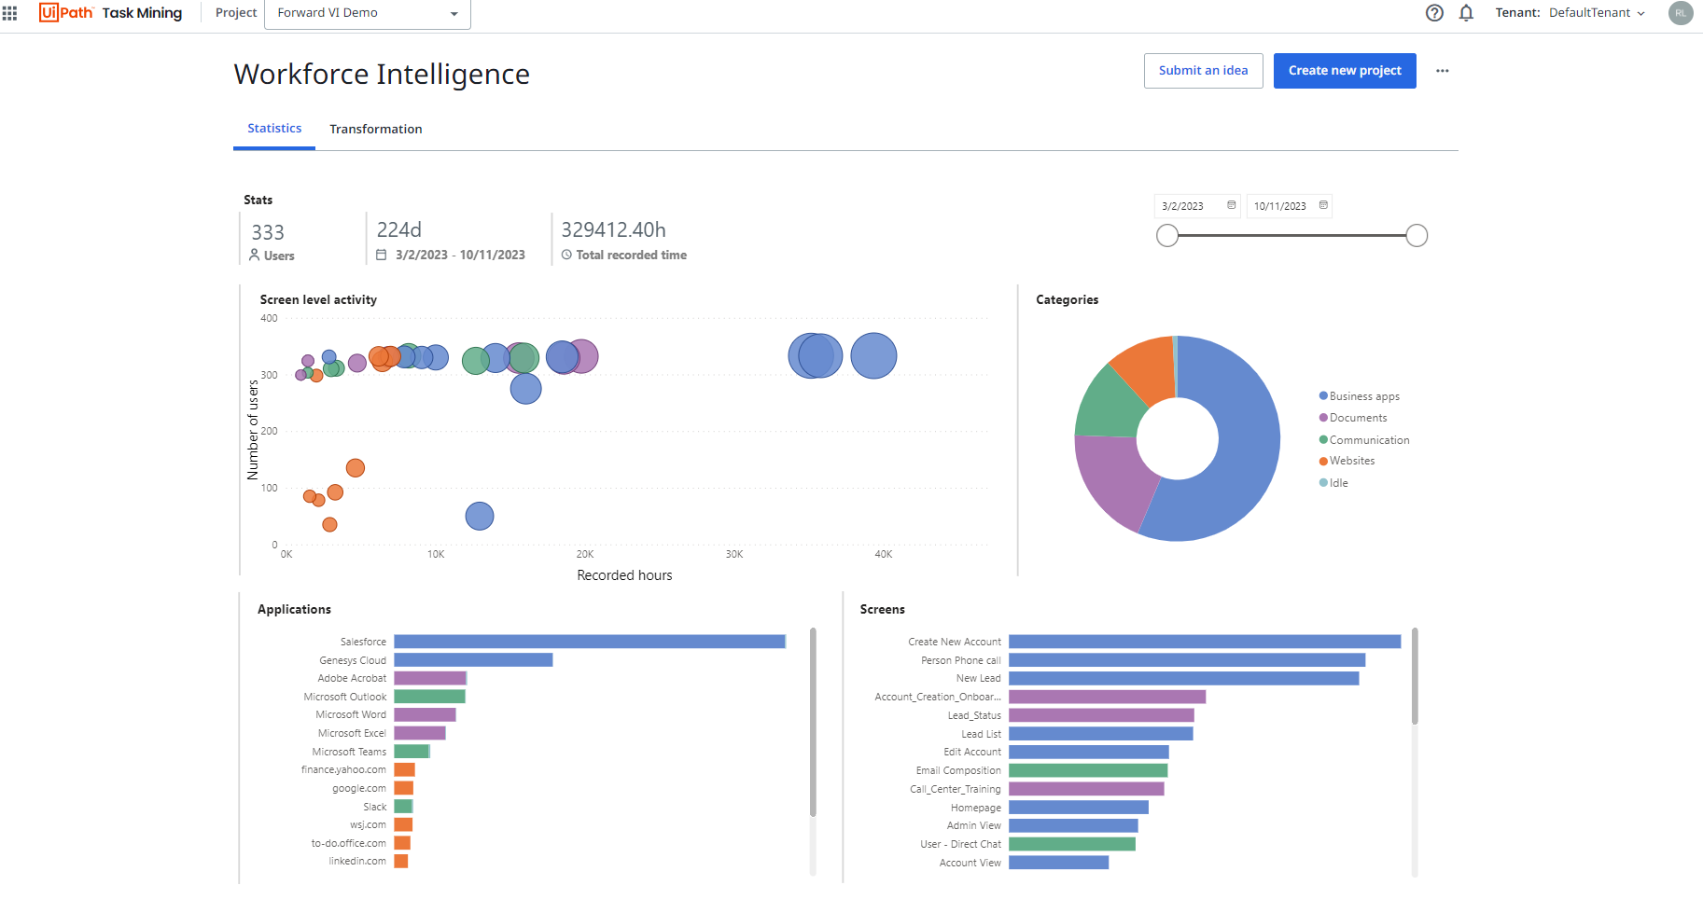
Task: Open calendar picker for start date 3/2/2023
Action: pyautogui.click(x=1231, y=205)
